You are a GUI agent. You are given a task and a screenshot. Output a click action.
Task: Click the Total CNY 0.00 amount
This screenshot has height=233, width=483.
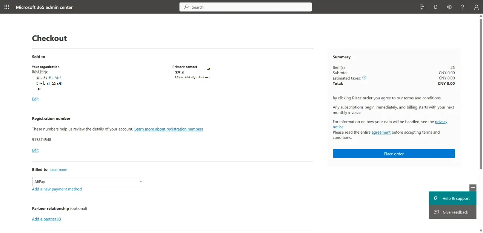(446, 84)
